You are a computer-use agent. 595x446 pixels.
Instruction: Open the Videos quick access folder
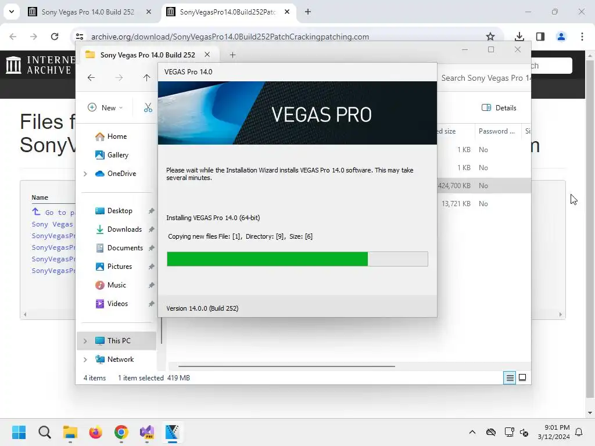[x=111, y=303]
